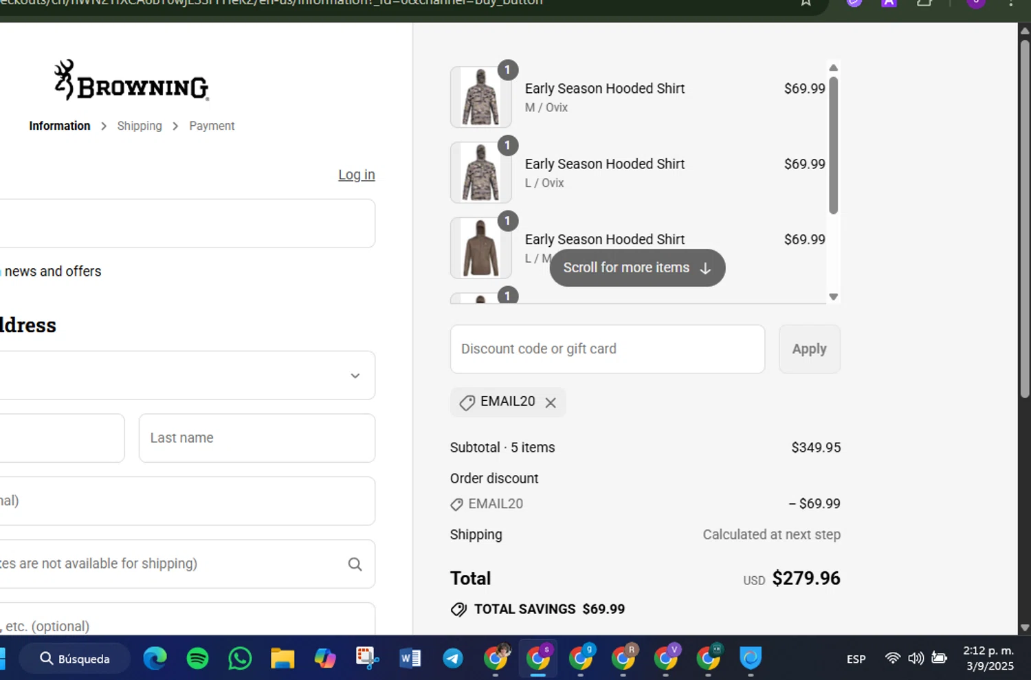Open Telegram from the taskbar
1031x680 pixels.
click(x=453, y=659)
